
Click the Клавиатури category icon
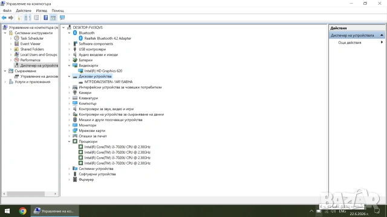[75, 98]
